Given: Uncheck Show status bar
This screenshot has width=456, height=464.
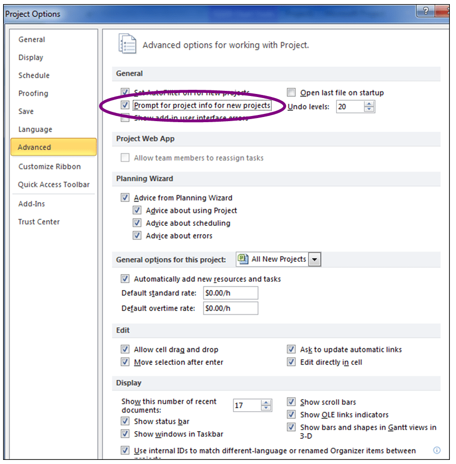Looking at the screenshot, I should [125, 421].
